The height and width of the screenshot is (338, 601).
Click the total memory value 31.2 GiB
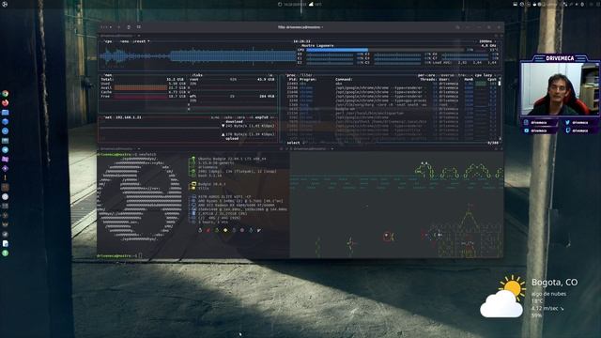tap(176, 79)
